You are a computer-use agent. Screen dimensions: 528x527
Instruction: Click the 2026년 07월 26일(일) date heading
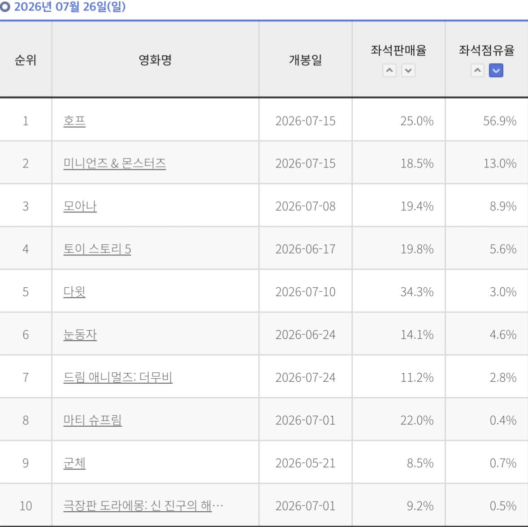(70, 7)
